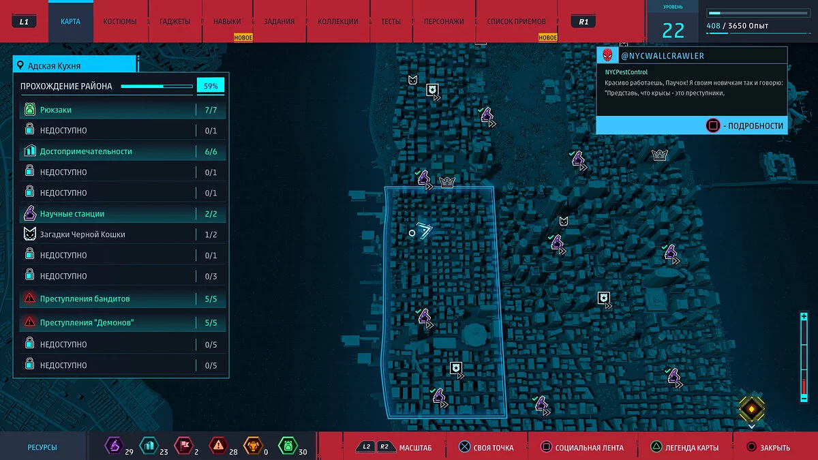Click the L1 previous-tab button
This screenshot has width=818, height=460.
[x=25, y=22]
